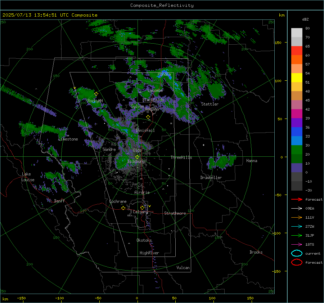This screenshot has height=303, width=324.
Task: Click the -100 tick on bottom km axis
Action: 59,298
